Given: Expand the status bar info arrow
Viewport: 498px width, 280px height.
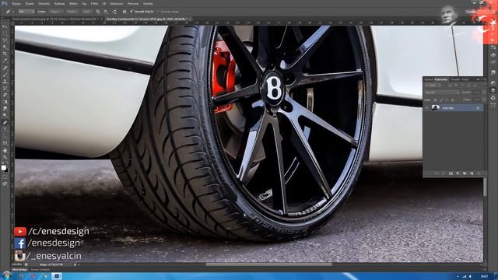Looking at the screenshot, I should tap(75, 264).
